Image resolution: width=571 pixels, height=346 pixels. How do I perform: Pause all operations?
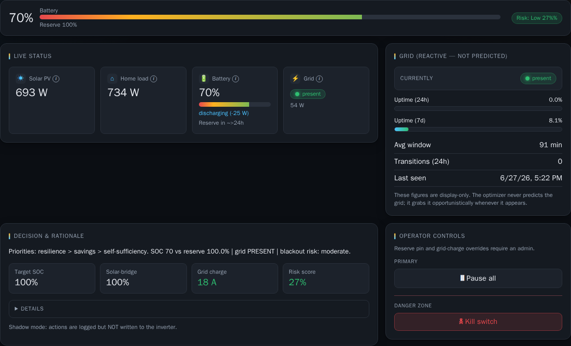pyautogui.click(x=478, y=278)
